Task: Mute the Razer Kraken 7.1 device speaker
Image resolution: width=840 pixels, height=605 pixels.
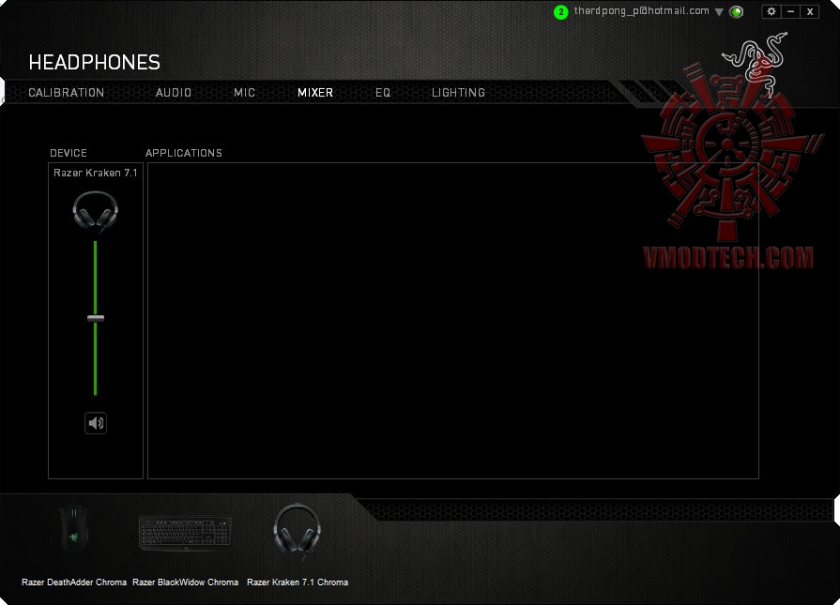Action: click(96, 423)
